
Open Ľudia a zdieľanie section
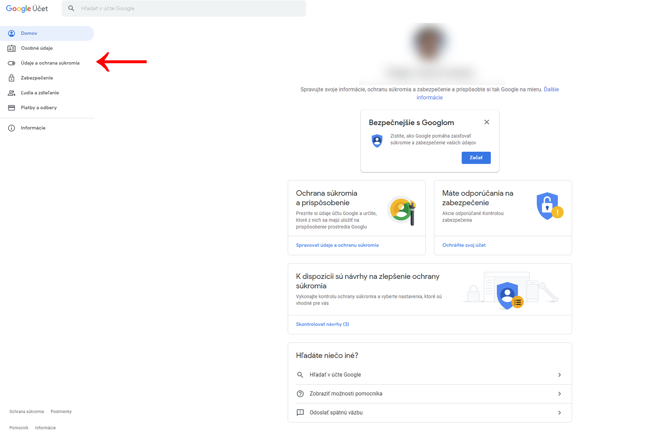(47, 93)
